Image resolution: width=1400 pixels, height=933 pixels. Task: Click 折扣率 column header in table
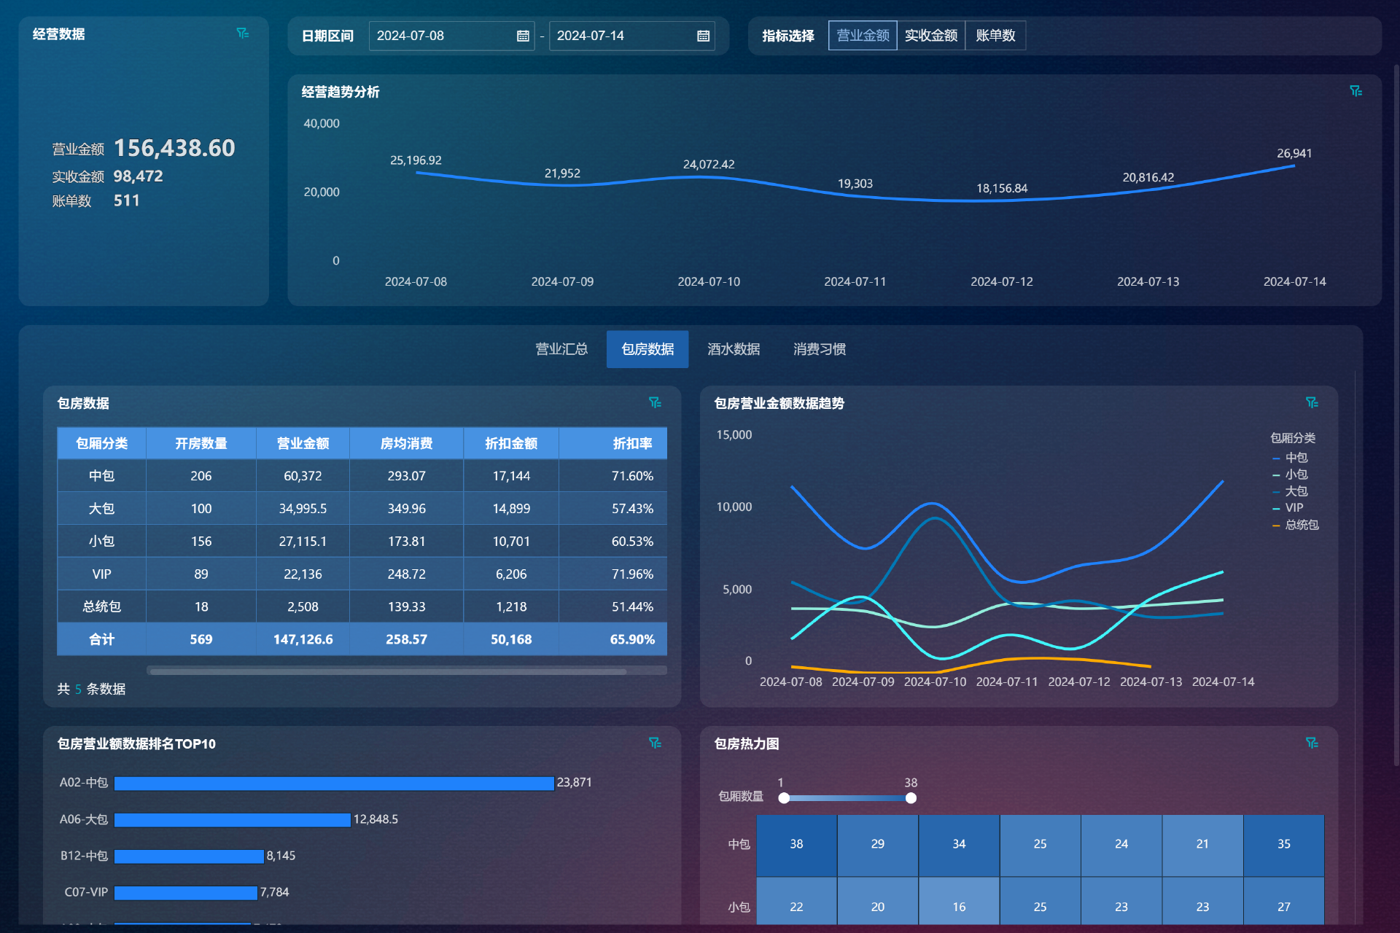coord(631,443)
